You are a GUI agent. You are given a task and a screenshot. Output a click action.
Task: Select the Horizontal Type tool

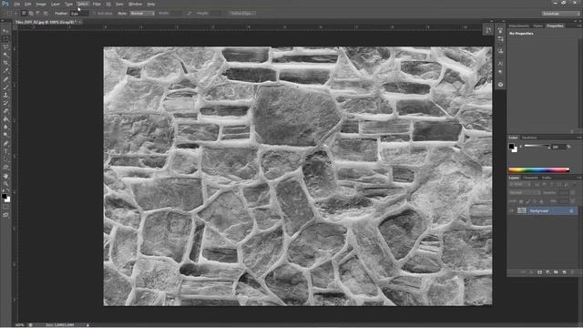[x=5, y=151]
